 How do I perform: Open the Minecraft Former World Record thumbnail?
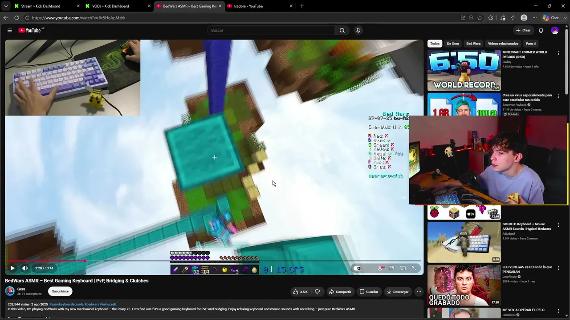pos(464,70)
